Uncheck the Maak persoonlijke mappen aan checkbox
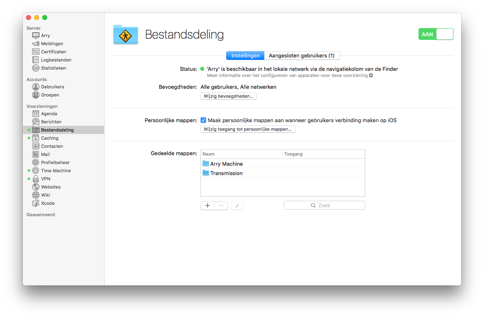484x318 pixels. pos(203,120)
